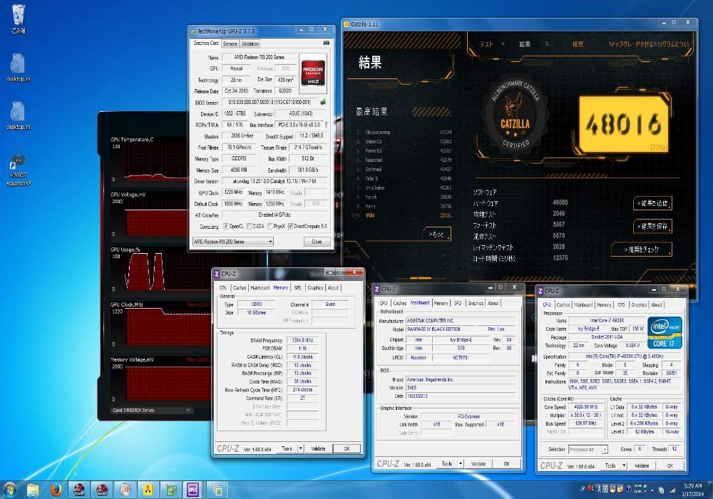Click 推奨をチェック button in Catzilla
This screenshot has height=499, width=713.
641,249
